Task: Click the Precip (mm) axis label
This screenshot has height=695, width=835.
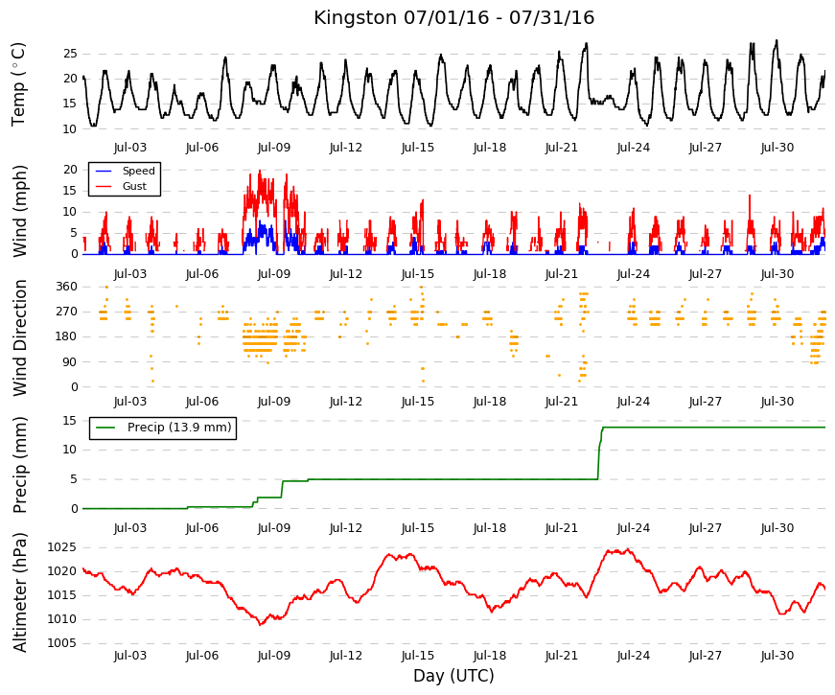Action: point(20,465)
